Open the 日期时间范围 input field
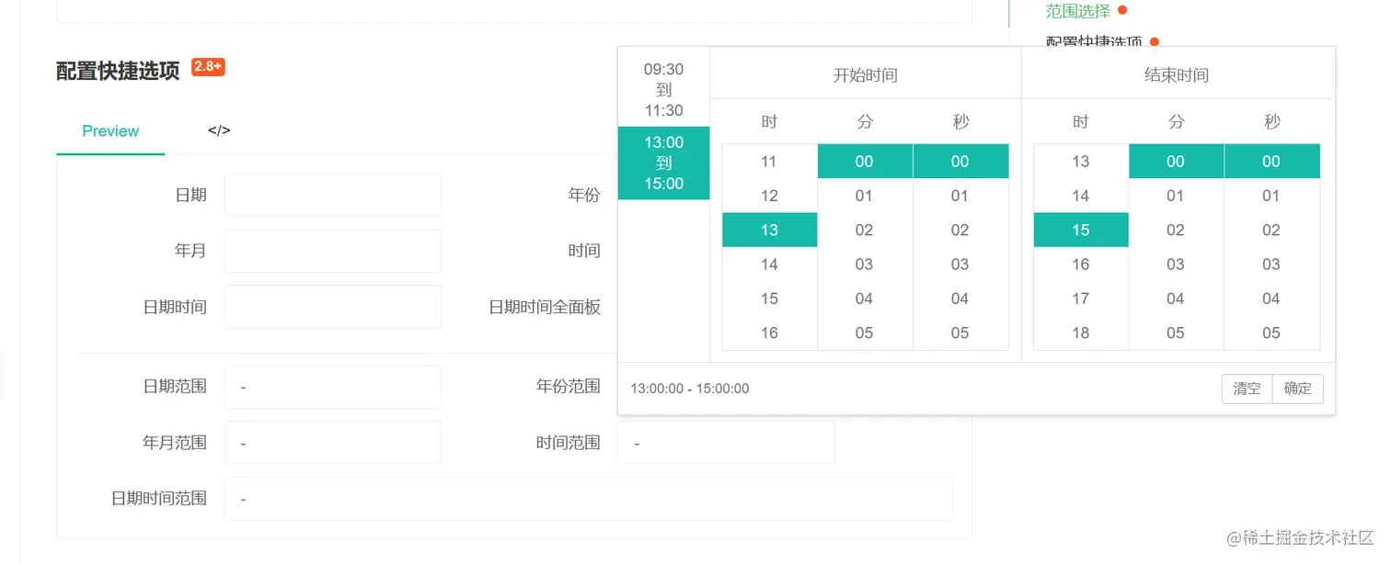 click(x=589, y=499)
